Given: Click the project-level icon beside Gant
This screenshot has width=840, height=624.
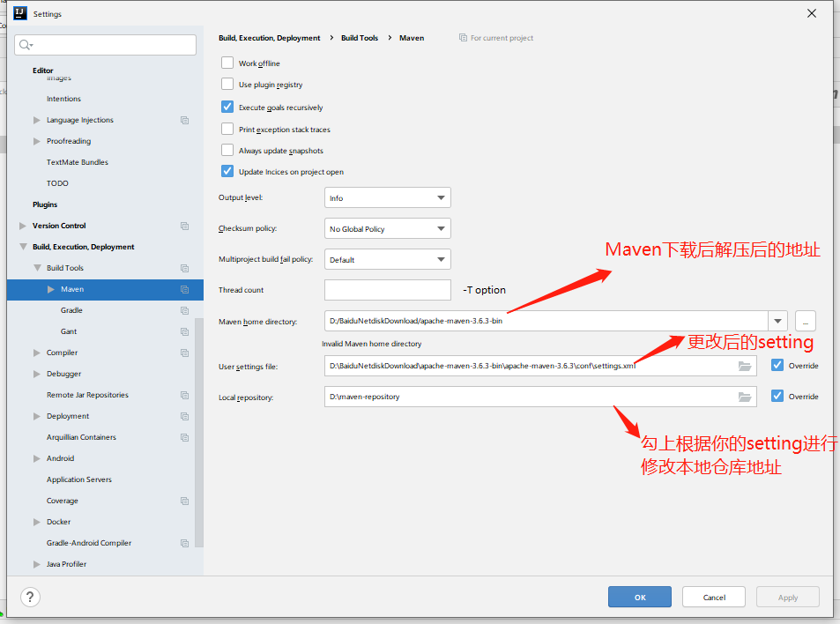Looking at the screenshot, I should [185, 331].
